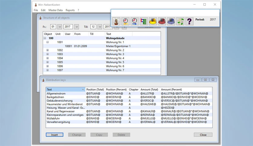Select the Müllabfuhr row in list
The width and height of the screenshot is (253, 146).
pos(129,118)
